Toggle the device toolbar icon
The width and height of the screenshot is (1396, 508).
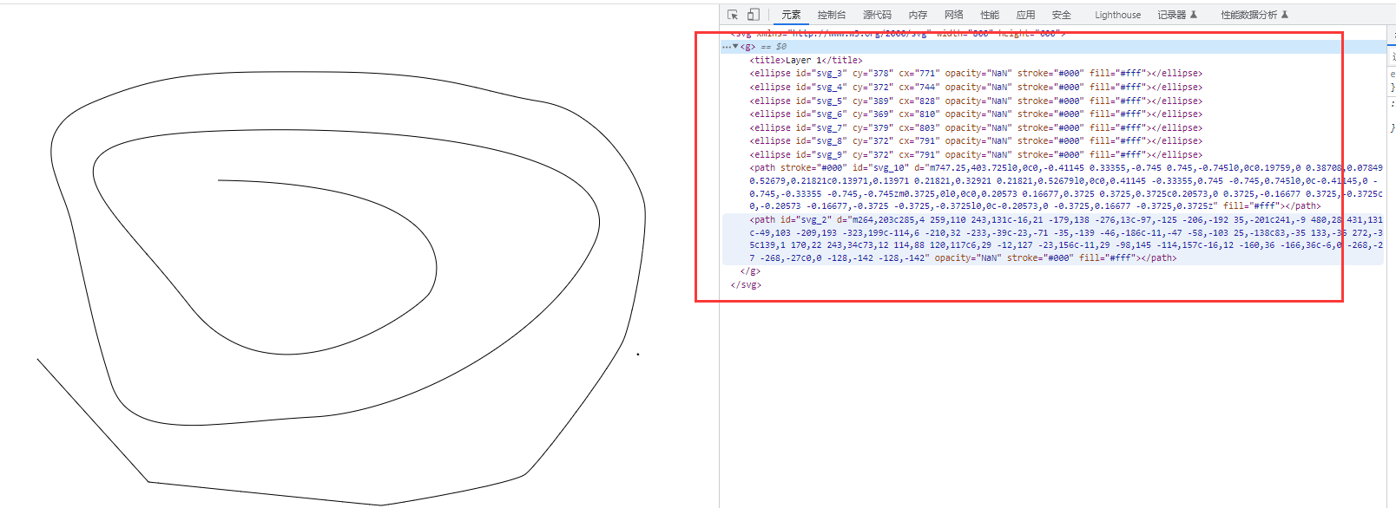click(x=754, y=15)
